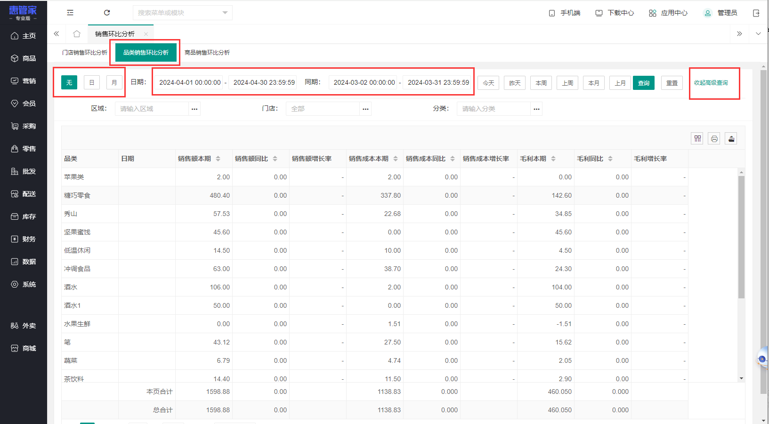
Task: Print the table with printer icon
Action: coord(714,138)
